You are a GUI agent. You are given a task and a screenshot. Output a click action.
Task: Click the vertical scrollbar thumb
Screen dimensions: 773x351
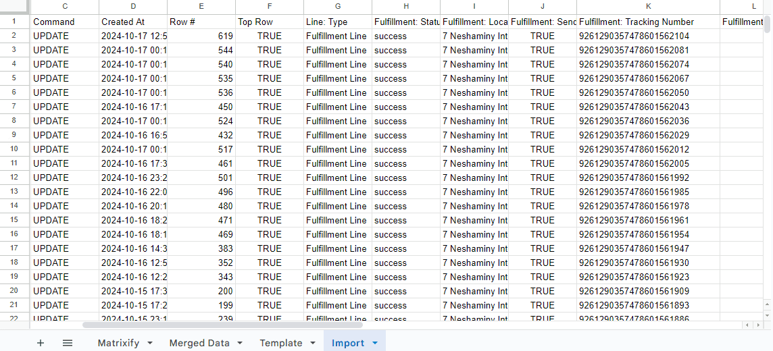768,24
